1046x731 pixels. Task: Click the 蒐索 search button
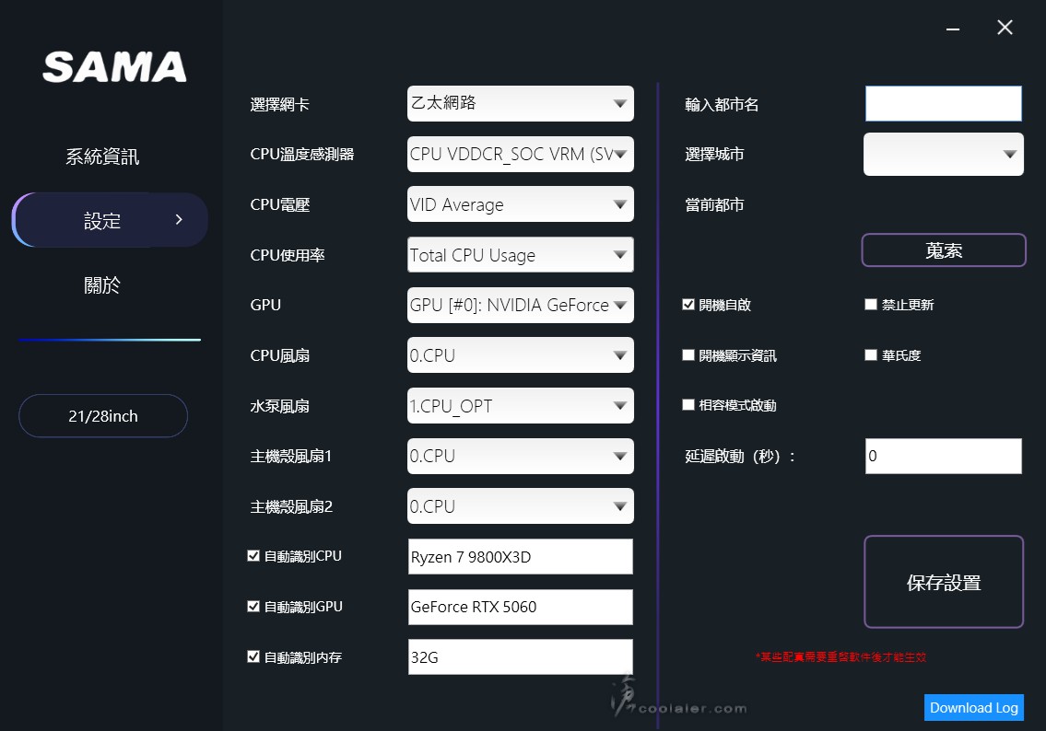click(944, 250)
